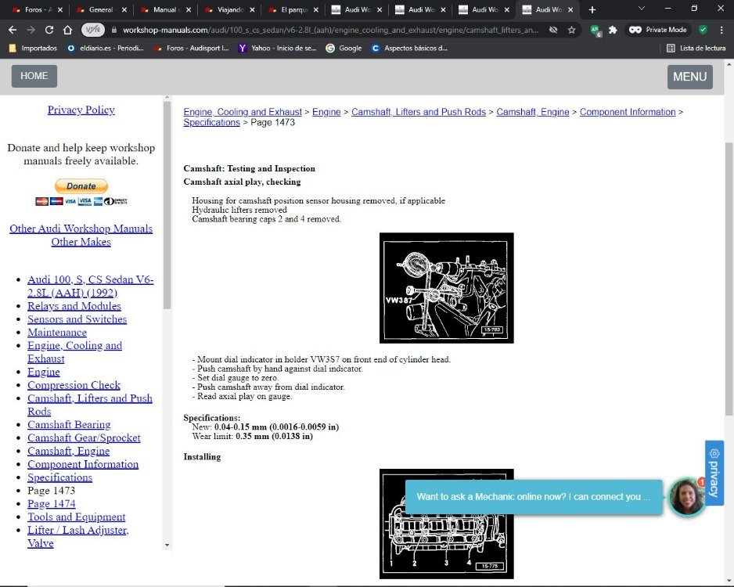Open Page 1474 in sidebar
734x587 pixels.
coord(51,503)
